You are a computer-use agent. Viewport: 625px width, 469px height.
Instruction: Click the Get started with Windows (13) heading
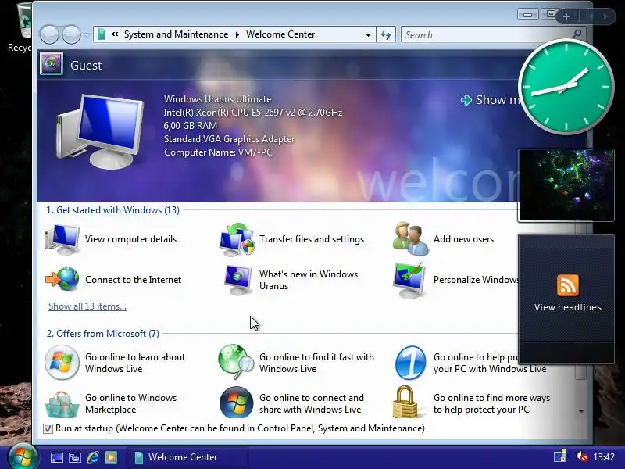pos(112,210)
